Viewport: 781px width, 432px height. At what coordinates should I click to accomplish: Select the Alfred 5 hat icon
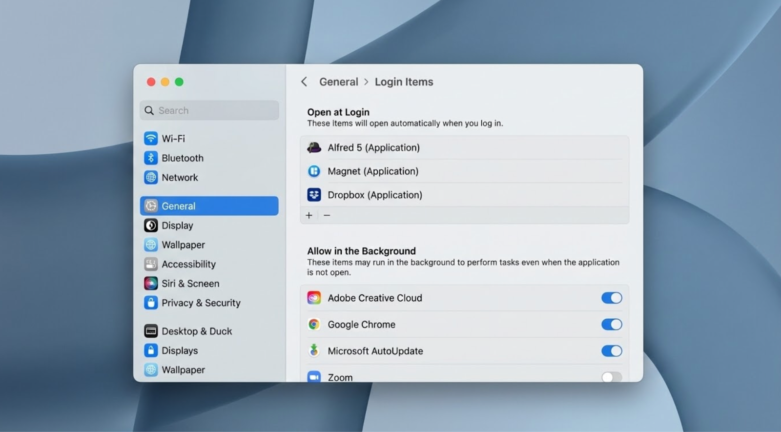(314, 147)
